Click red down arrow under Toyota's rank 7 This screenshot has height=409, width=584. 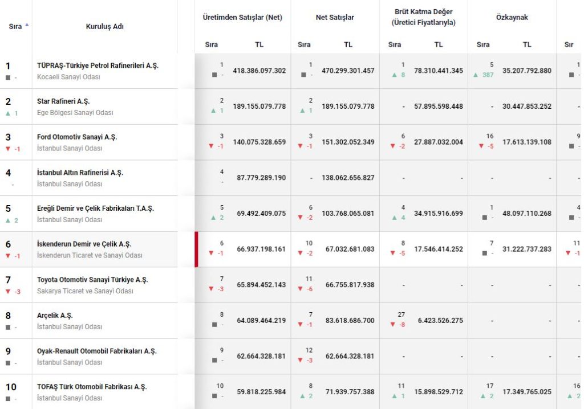click(8, 292)
